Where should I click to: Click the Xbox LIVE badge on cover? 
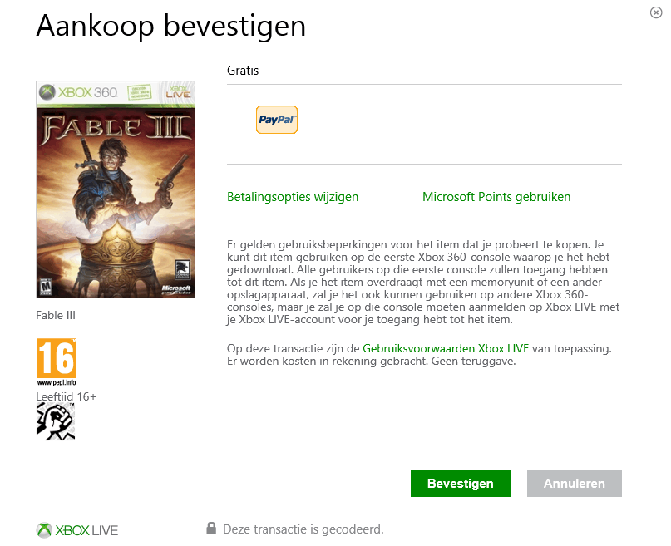pyautogui.click(x=178, y=92)
